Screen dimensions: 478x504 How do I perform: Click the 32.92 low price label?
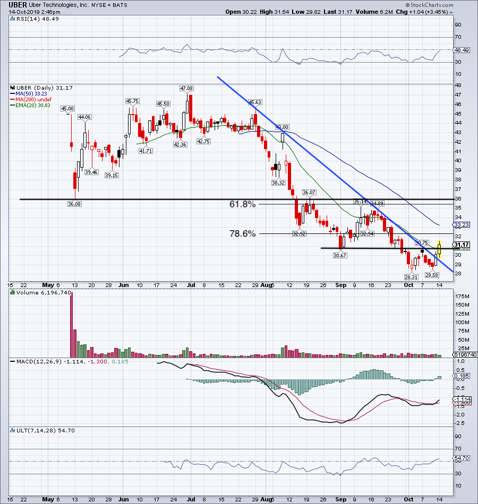[x=299, y=233]
